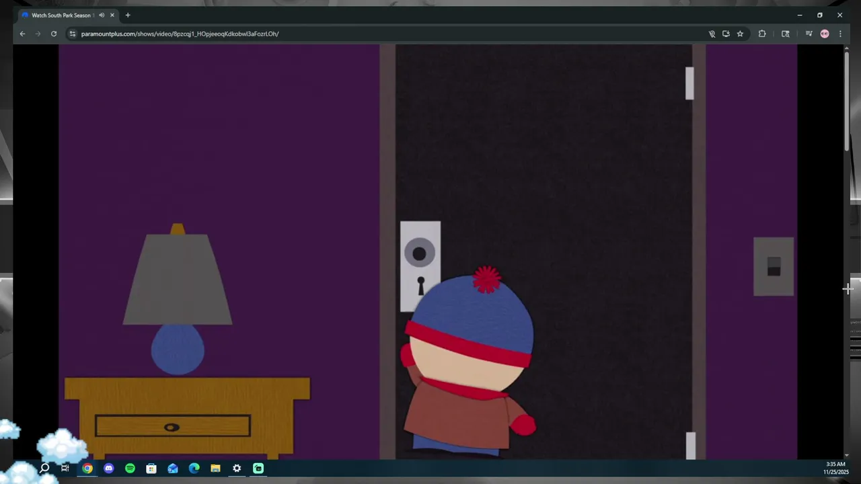Open the Chrome three-dot menu
This screenshot has height=484, width=861.
pyautogui.click(x=840, y=34)
